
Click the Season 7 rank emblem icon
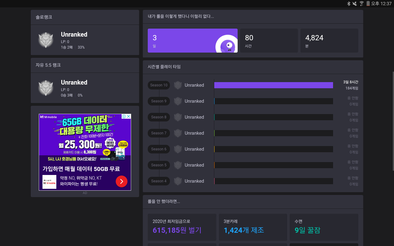coord(178,133)
